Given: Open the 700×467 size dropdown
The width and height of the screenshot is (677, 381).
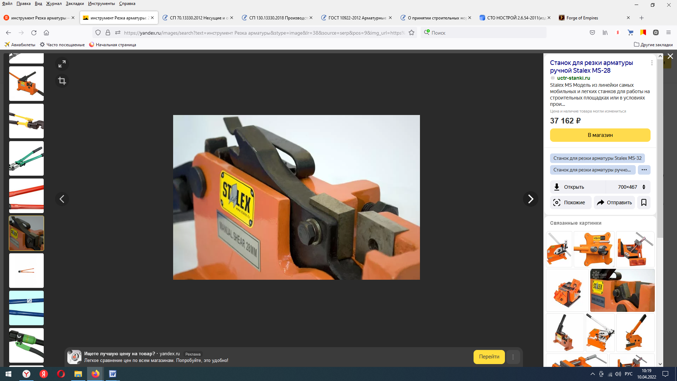Looking at the screenshot, I should [628, 187].
